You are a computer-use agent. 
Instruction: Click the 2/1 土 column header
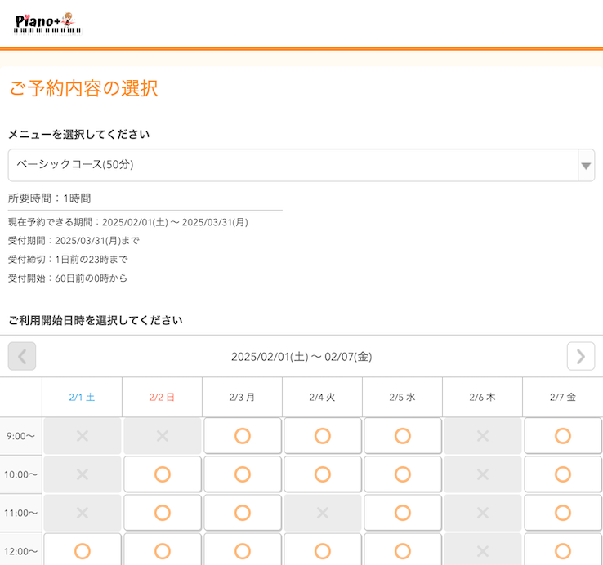82,397
